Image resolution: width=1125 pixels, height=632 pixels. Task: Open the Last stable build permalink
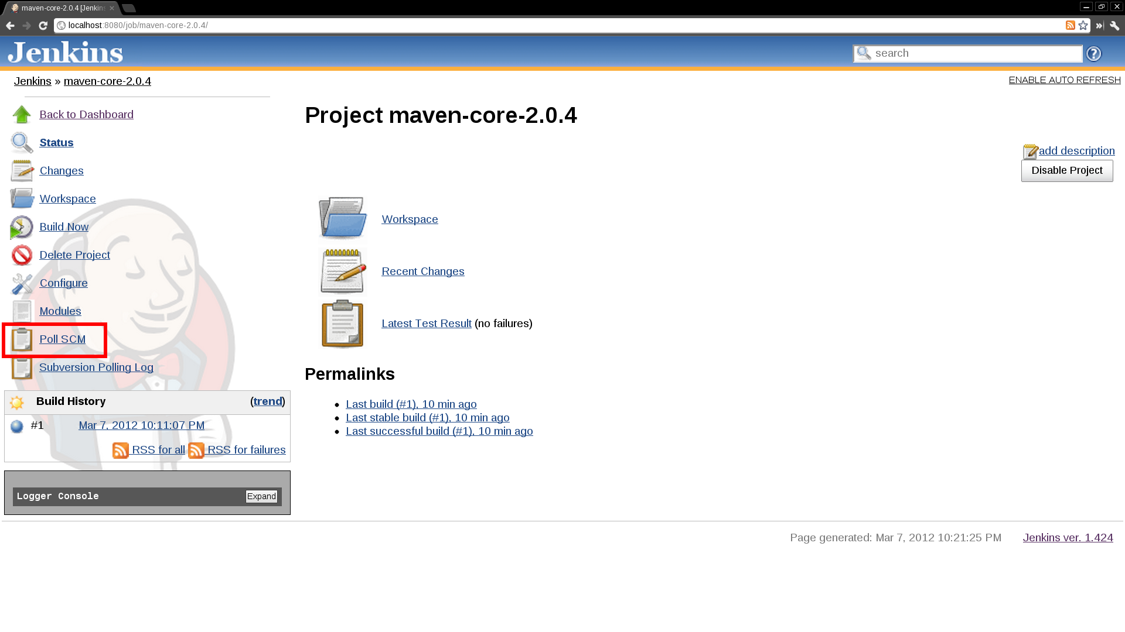pyautogui.click(x=427, y=418)
